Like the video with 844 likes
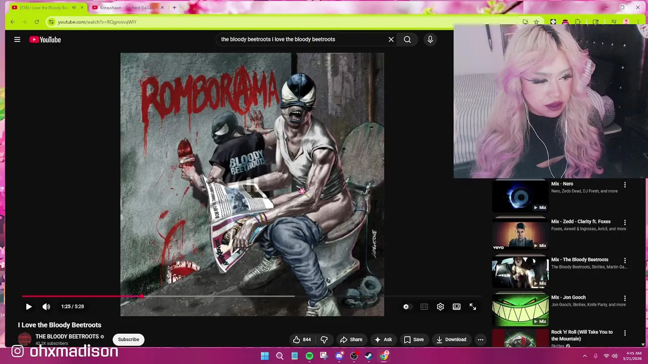 click(x=302, y=339)
